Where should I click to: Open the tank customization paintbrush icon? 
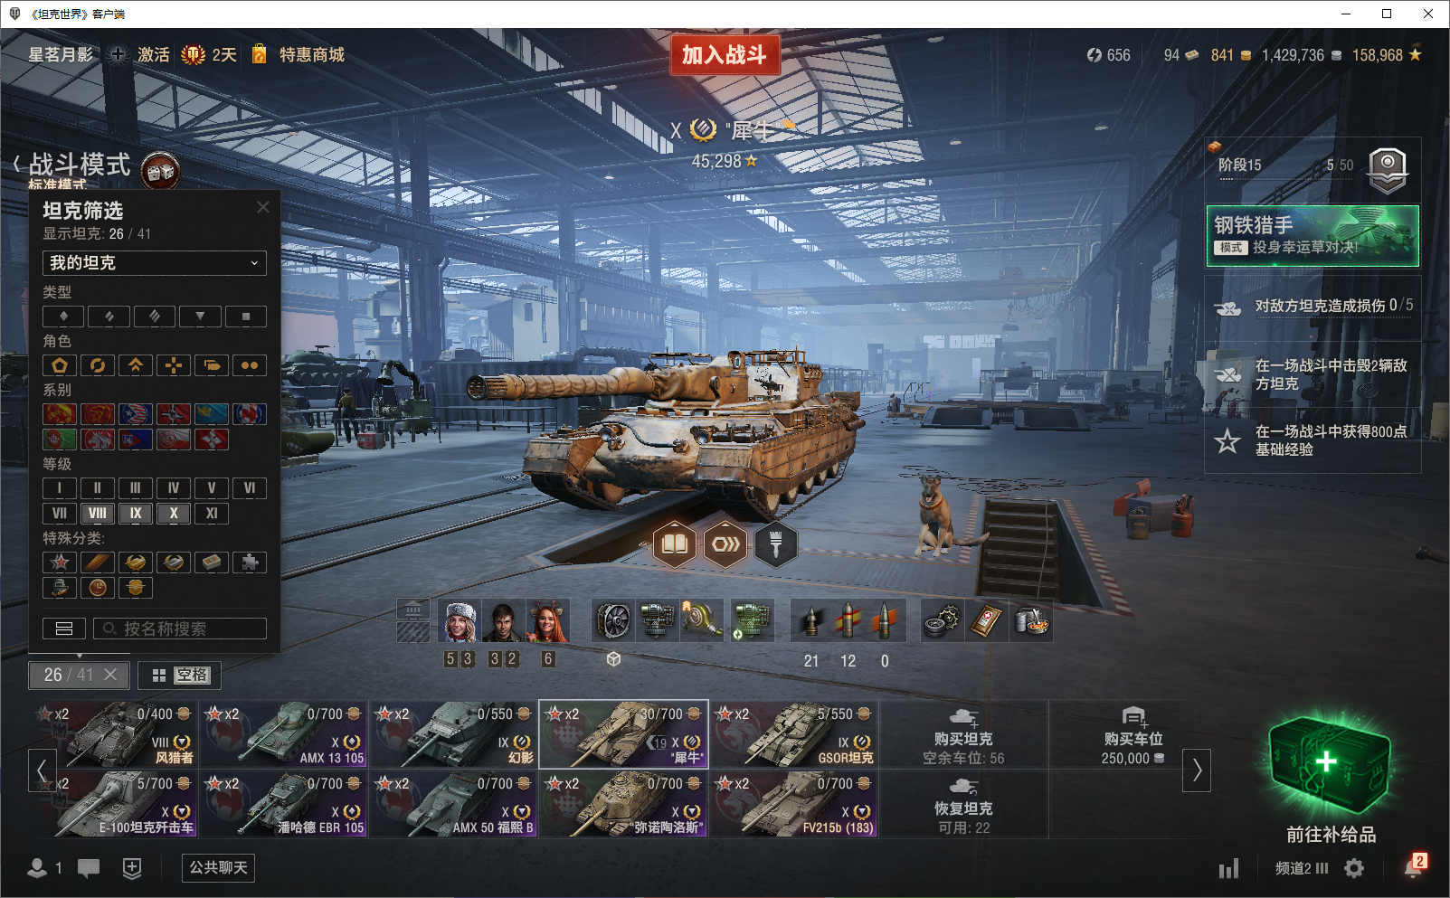point(775,544)
